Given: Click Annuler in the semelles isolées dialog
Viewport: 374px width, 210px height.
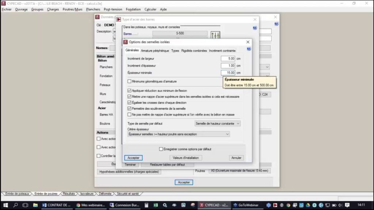Looking at the screenshot, I should click(236, 158).
